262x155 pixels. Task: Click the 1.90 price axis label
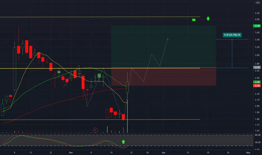pyautogui.click(x=257, y=112)
